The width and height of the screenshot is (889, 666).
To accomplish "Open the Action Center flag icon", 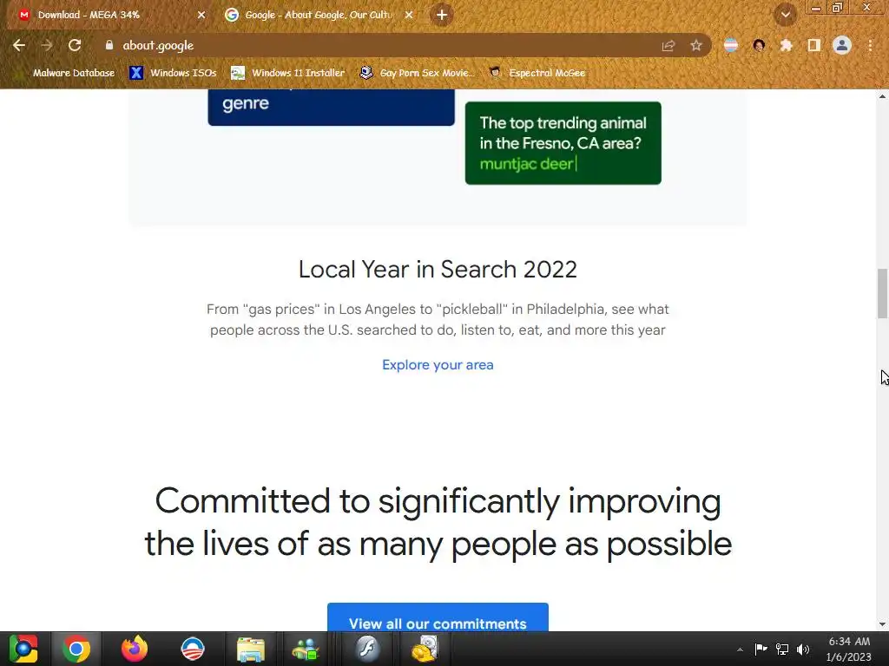I will click(761, 649).
